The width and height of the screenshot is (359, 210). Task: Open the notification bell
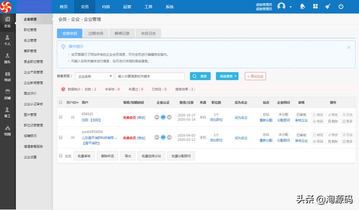(x=302, y=6)
